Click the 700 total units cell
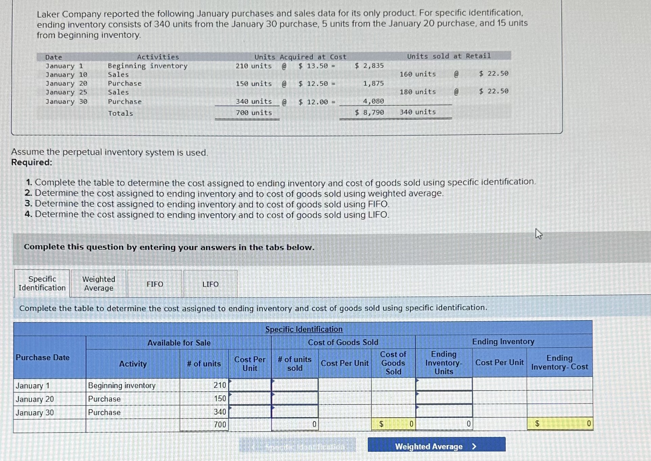This screenshot has width=651, height=461. [204, 424]
